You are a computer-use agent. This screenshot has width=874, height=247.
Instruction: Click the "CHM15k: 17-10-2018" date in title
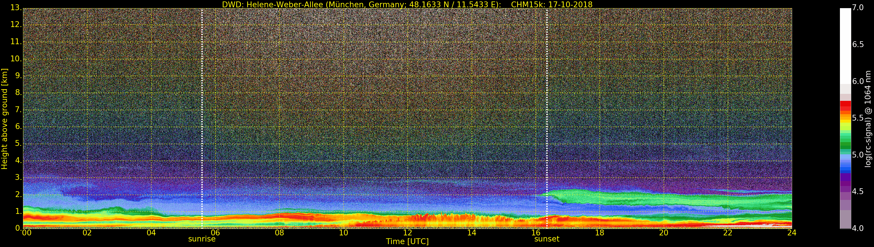click(551, 4)
